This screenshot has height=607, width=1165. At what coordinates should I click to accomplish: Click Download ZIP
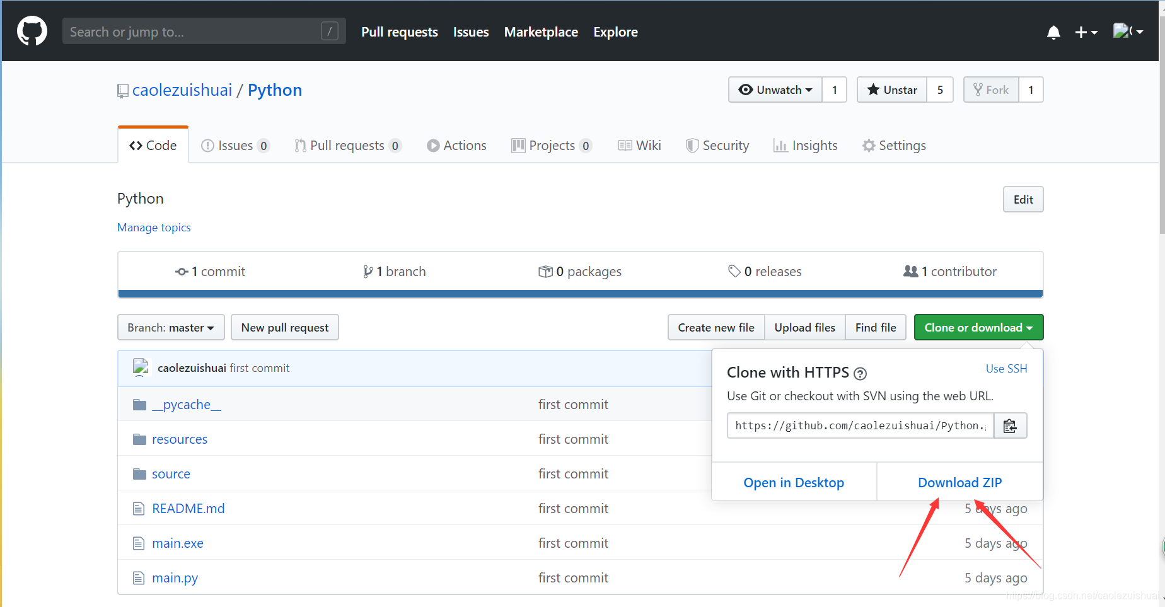(959, 482)
